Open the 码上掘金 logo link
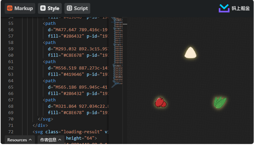 click(x=234, y=8)
